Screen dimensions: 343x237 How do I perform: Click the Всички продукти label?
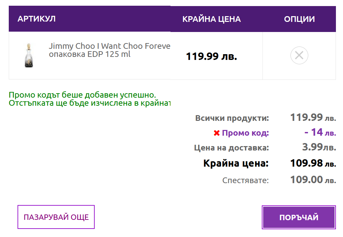[232, 118]
